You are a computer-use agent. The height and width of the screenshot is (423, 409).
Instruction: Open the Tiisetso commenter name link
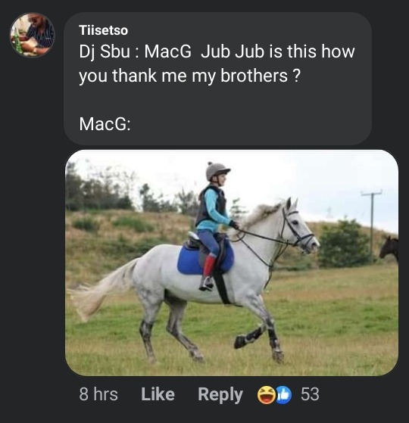(104, 30)
